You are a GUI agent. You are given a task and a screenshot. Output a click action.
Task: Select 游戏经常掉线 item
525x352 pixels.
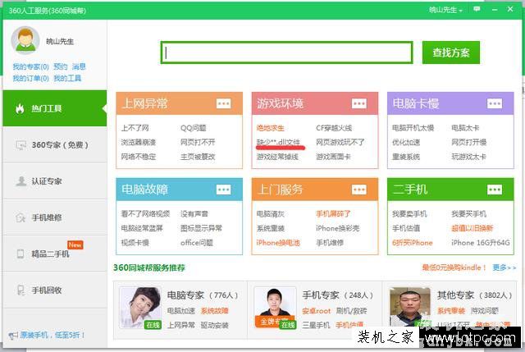point(277,157)
